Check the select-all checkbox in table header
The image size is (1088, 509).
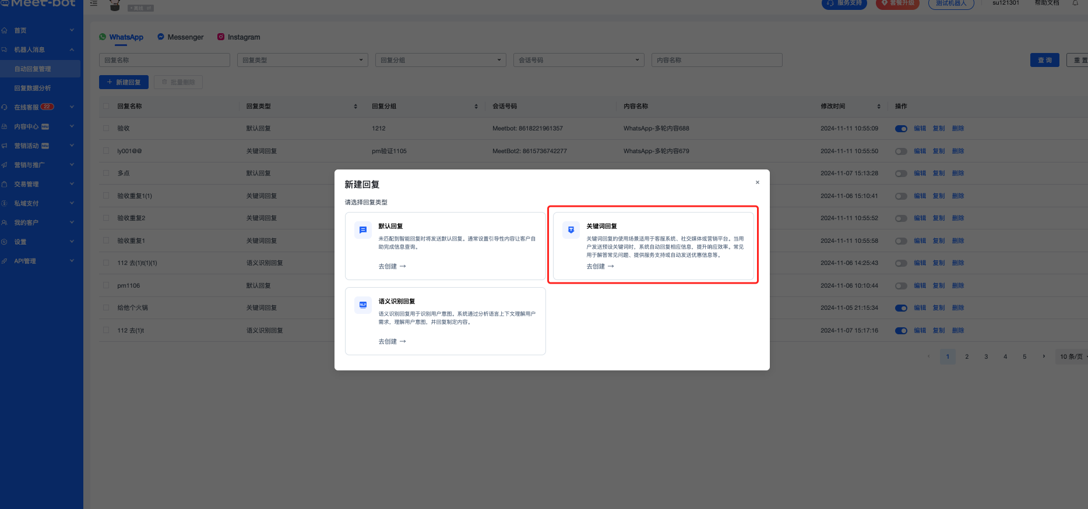pos(106,106)
